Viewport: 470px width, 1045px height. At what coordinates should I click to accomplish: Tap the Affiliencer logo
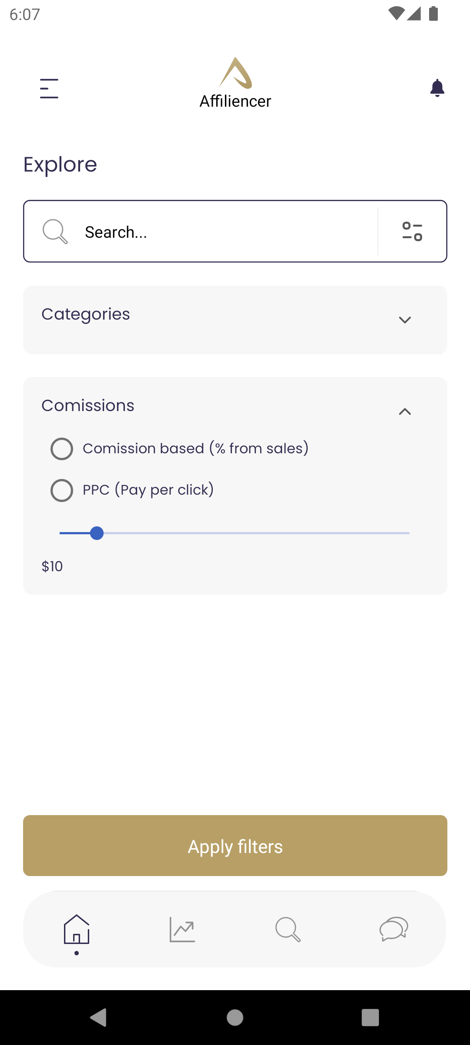tap(235, 83)
